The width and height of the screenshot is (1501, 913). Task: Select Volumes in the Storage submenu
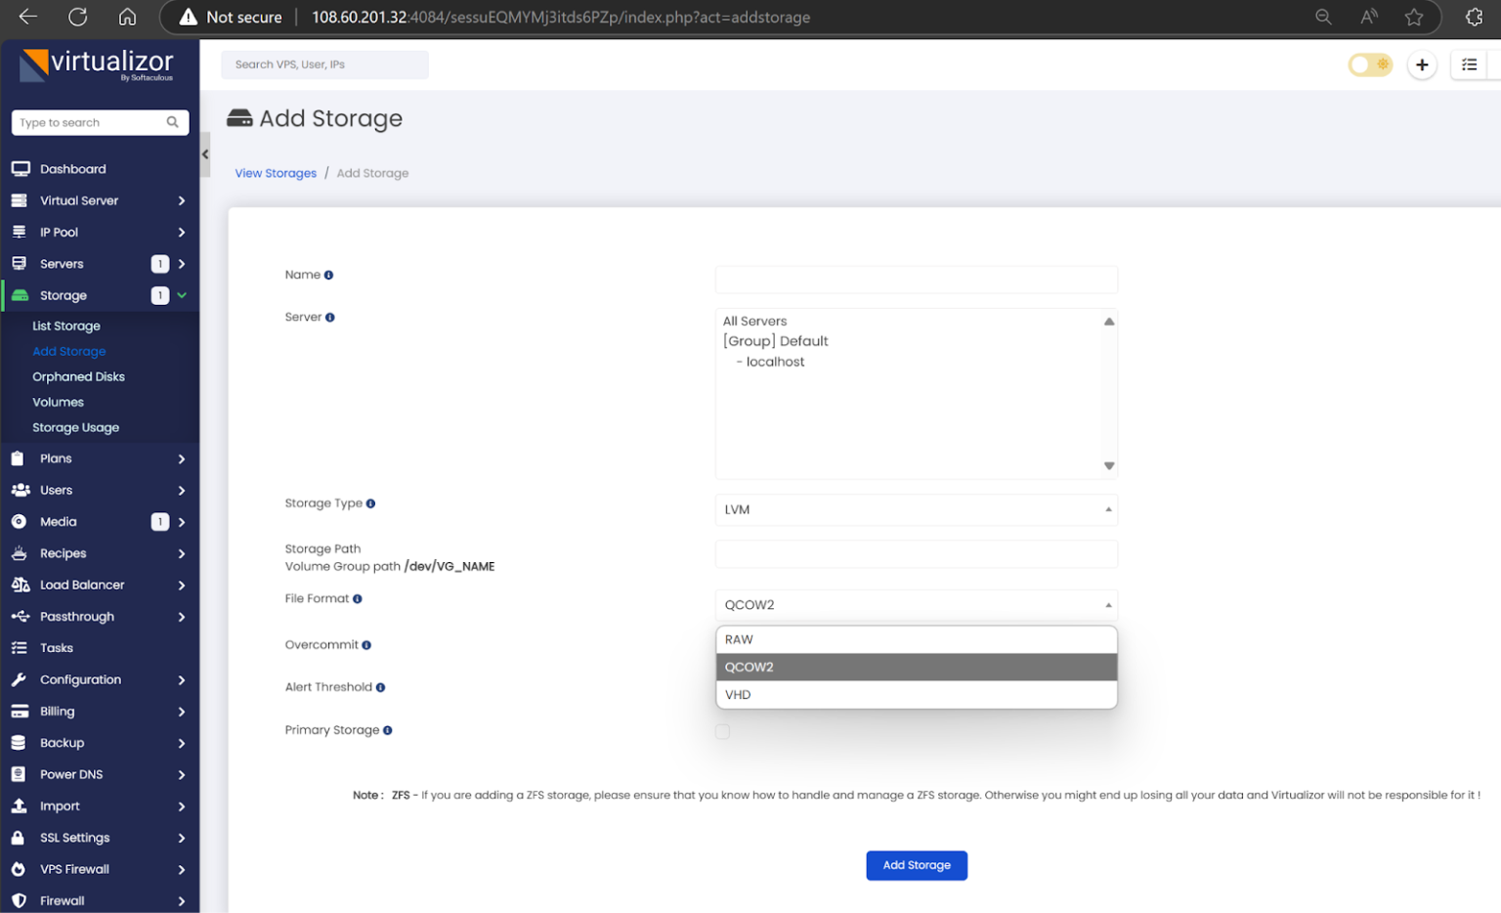[58, 402]
